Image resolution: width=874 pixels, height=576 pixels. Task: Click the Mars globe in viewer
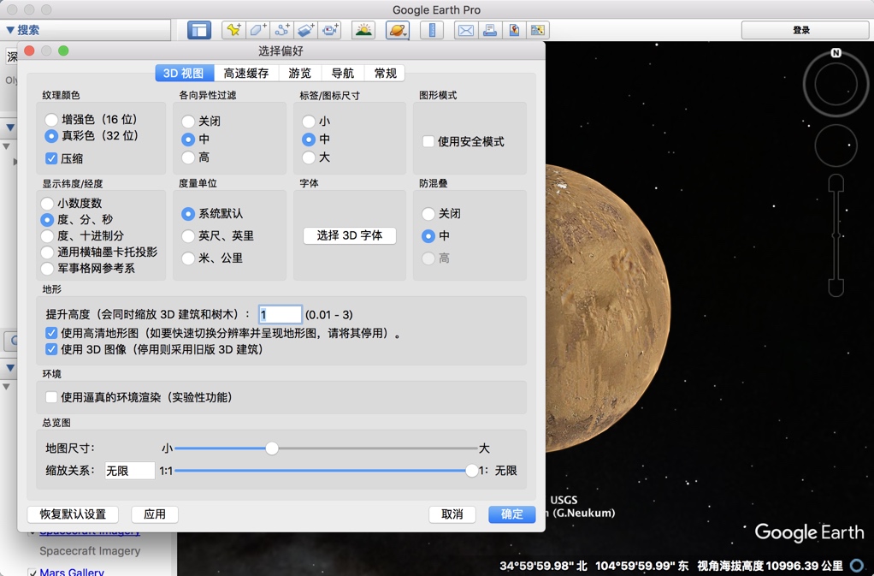click(607, 308)
